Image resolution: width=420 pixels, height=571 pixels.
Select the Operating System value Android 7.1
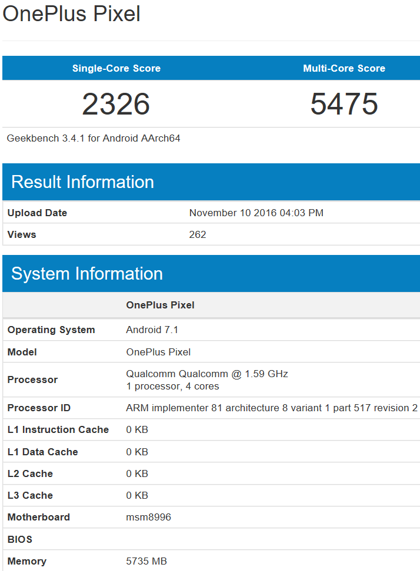click(x=152, y=330)
